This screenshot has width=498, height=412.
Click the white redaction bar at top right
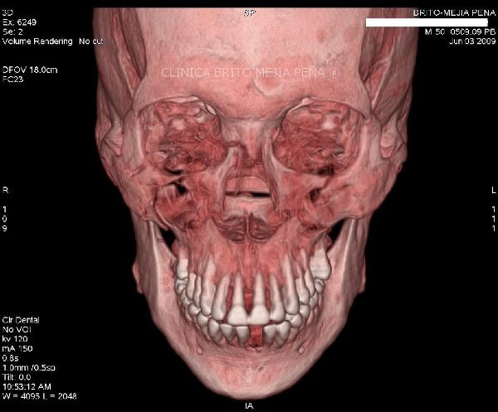point(430,22)
